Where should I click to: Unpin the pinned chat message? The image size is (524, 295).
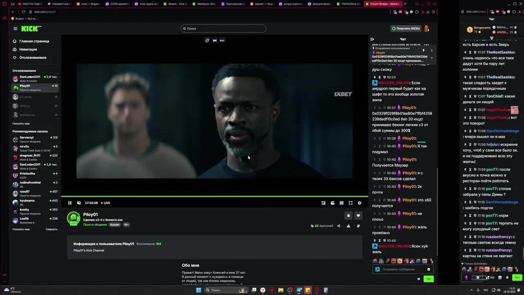[424, 50]
